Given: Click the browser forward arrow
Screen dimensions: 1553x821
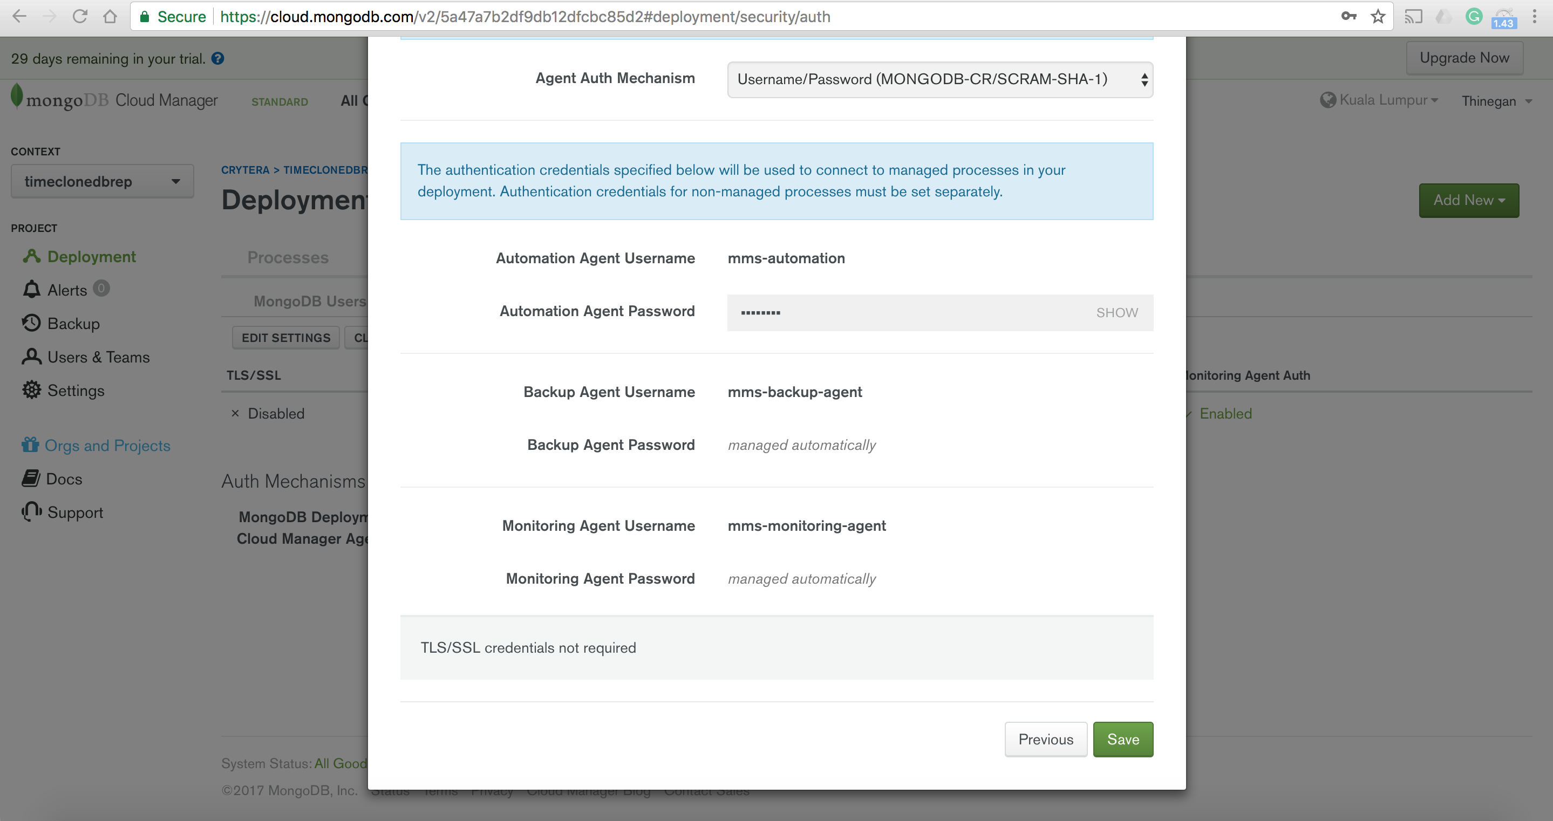Looking at the screenshot, I should coord(50,16).
